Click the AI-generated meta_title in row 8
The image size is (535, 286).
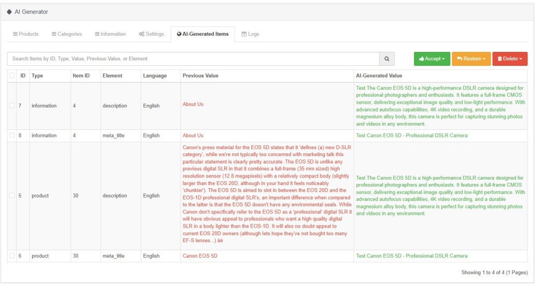pyautogui.click(x=412, y=135)
